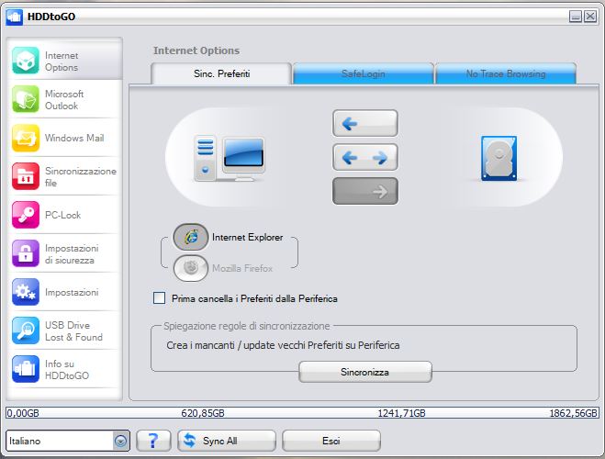Click the PC-Lock sidebar label

(x=63, y=215)
